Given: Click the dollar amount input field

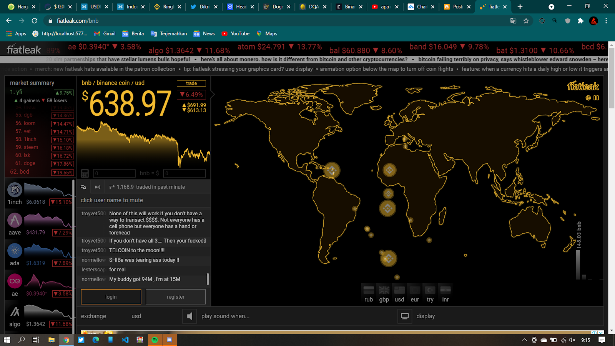Looking at the screenshot, I should 184,173.
